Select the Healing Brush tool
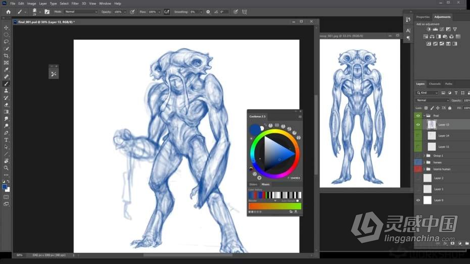Viewport: 470px width, 264px height. pyautogui.click(x=6, y=77)
